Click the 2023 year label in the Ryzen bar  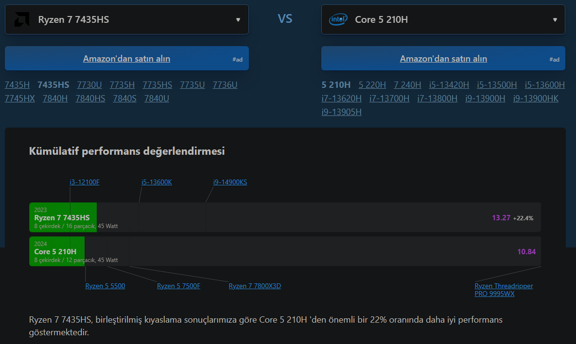pos(40,210)
